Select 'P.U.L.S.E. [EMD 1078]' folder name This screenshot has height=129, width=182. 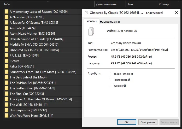(24, 56)
